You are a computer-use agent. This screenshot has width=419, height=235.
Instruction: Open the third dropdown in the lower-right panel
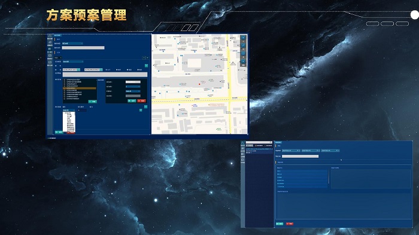pos(330,150)
